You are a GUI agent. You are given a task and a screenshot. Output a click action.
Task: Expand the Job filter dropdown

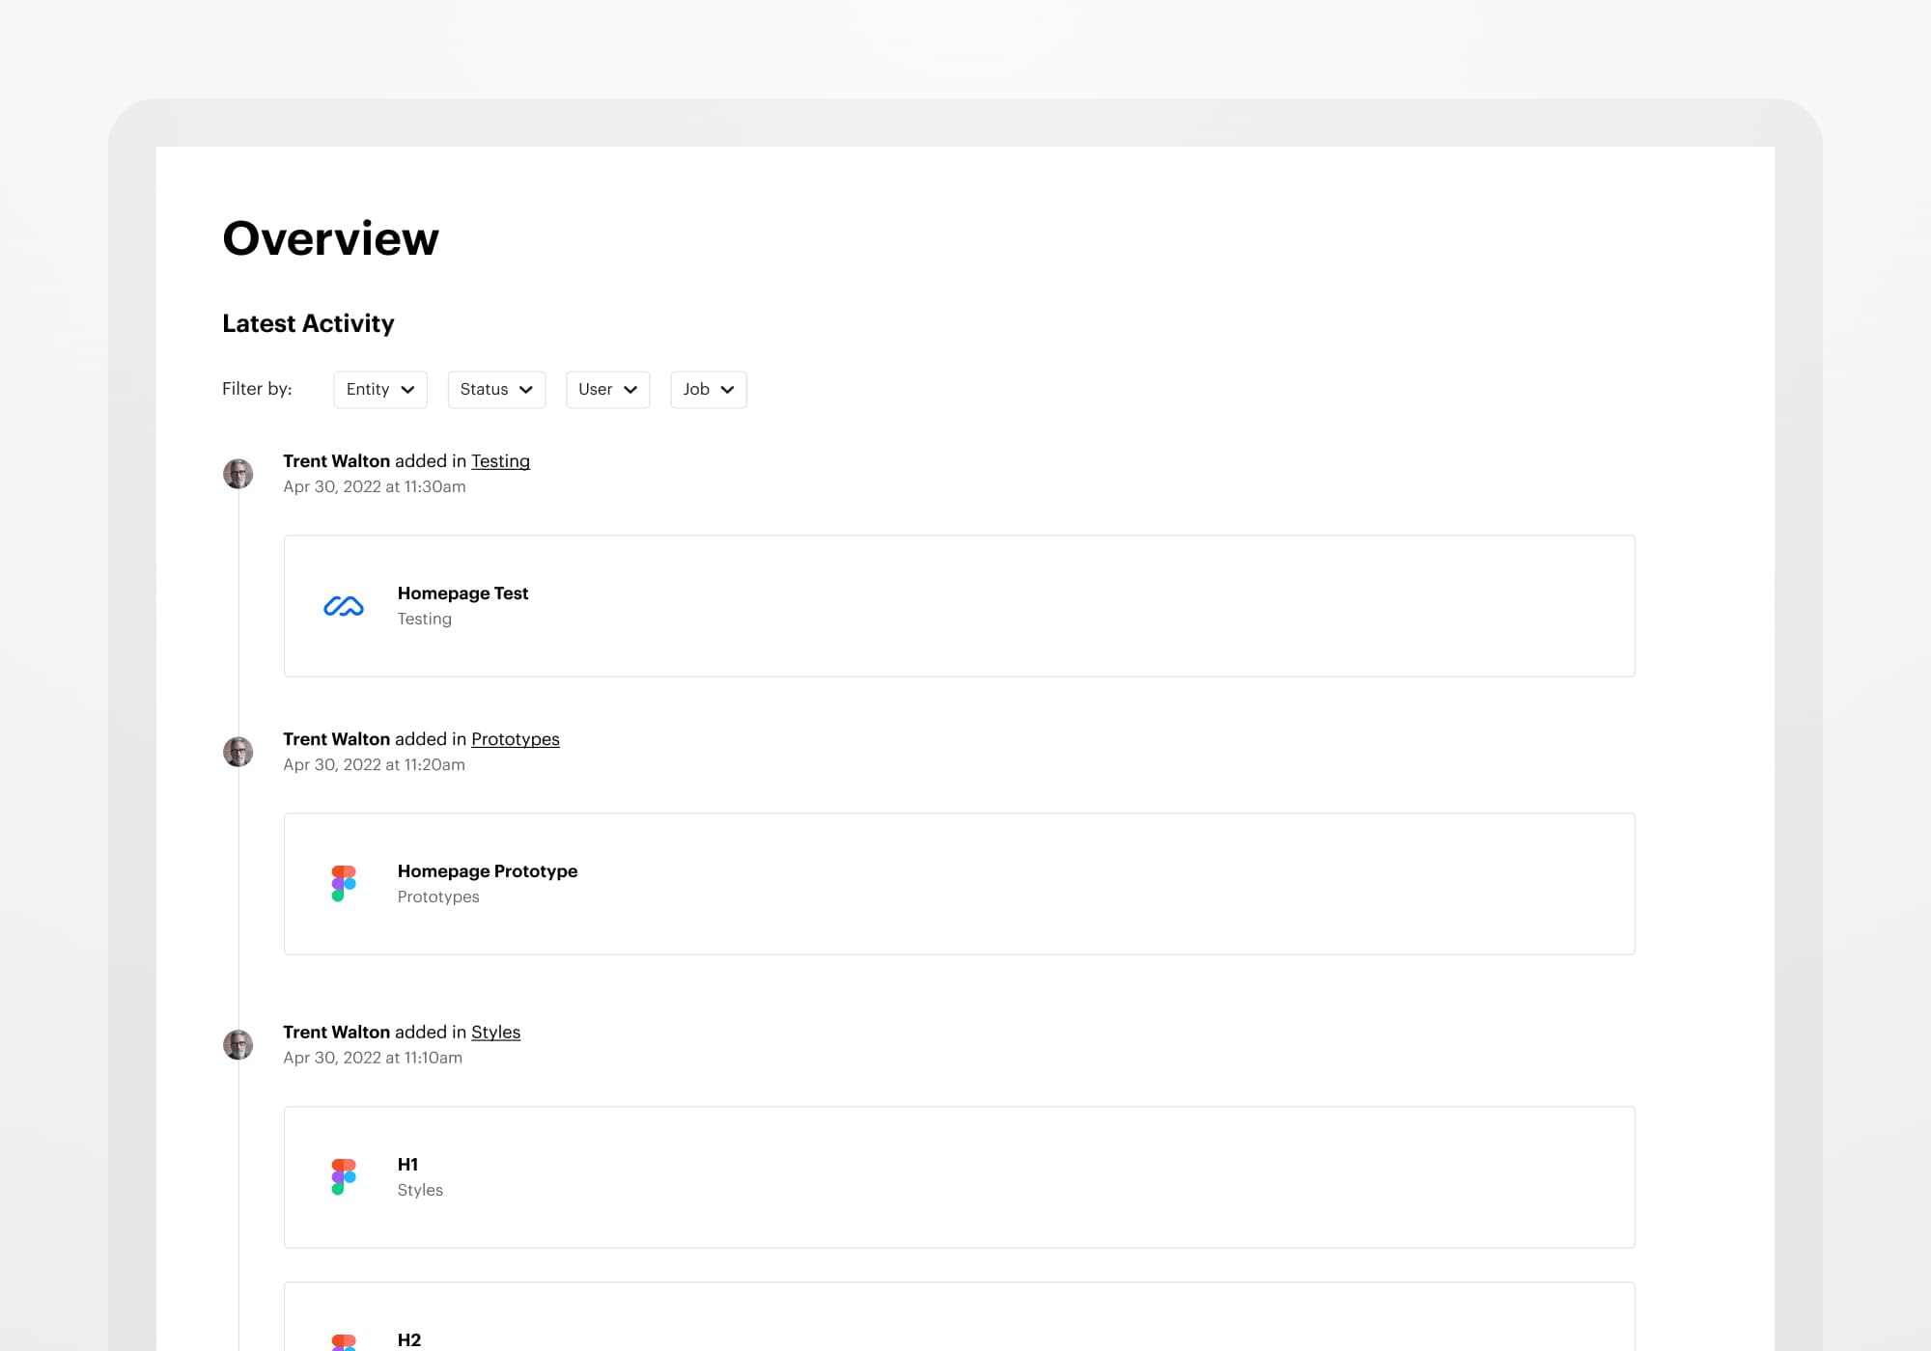(x=708, y=390)
